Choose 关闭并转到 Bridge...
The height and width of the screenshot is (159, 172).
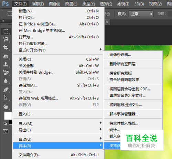58,72
